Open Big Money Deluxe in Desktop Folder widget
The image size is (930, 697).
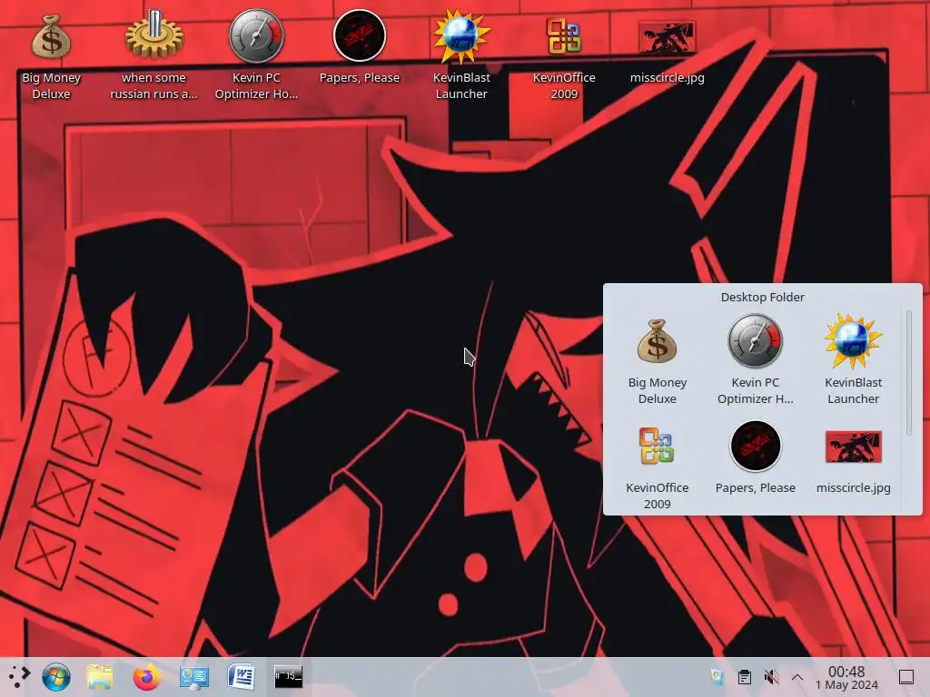click(x=658, y=341)
